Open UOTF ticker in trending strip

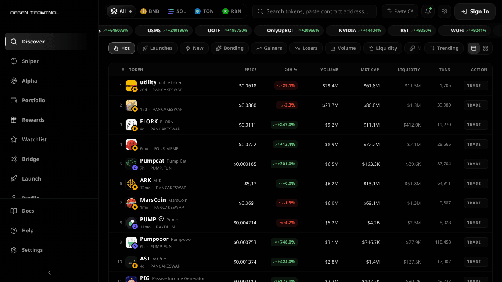tap(224, 30)
